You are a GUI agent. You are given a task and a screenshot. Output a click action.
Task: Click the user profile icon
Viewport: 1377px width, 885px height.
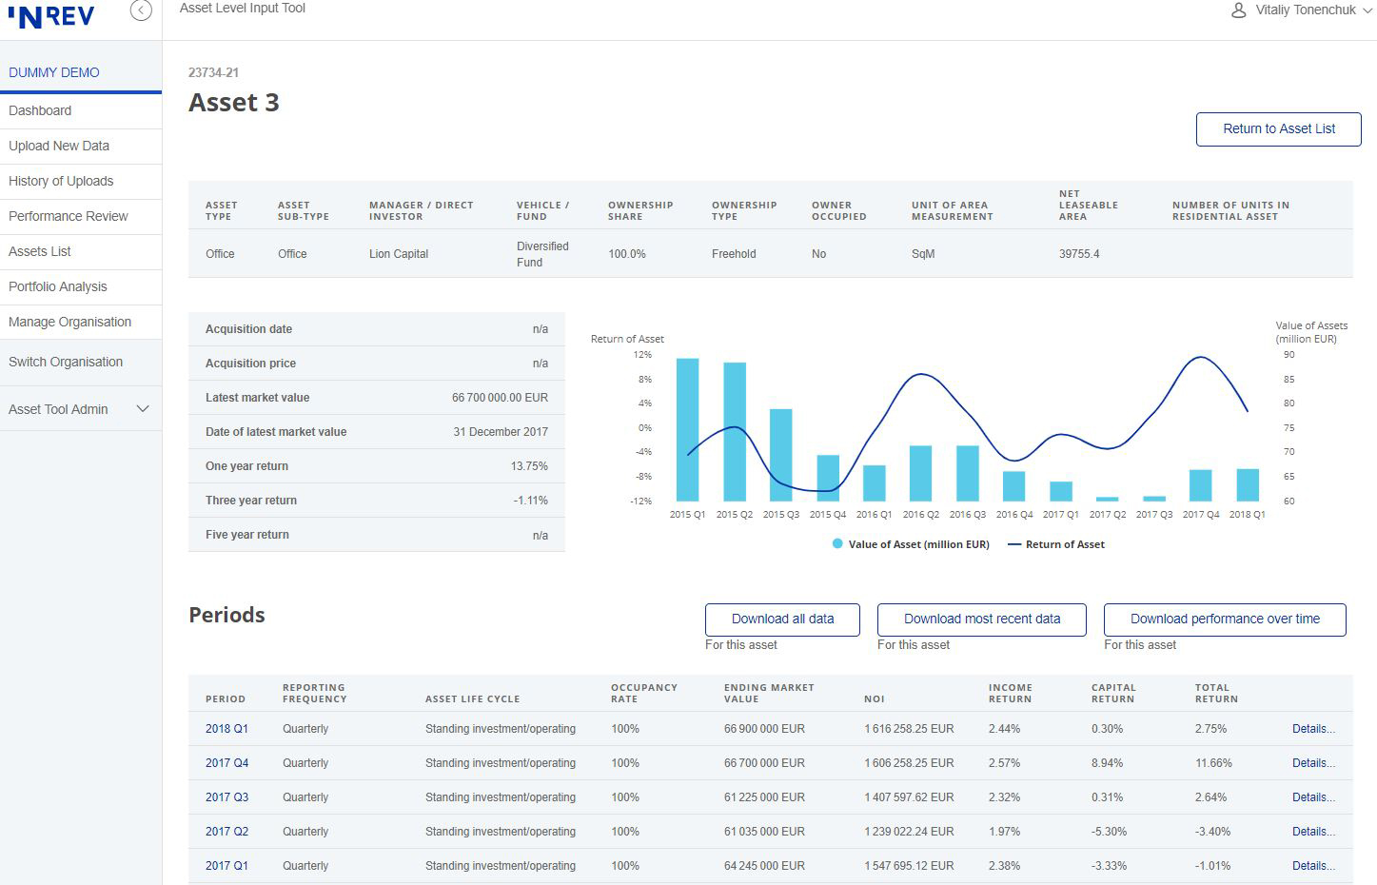click(x=1238, y=10)
